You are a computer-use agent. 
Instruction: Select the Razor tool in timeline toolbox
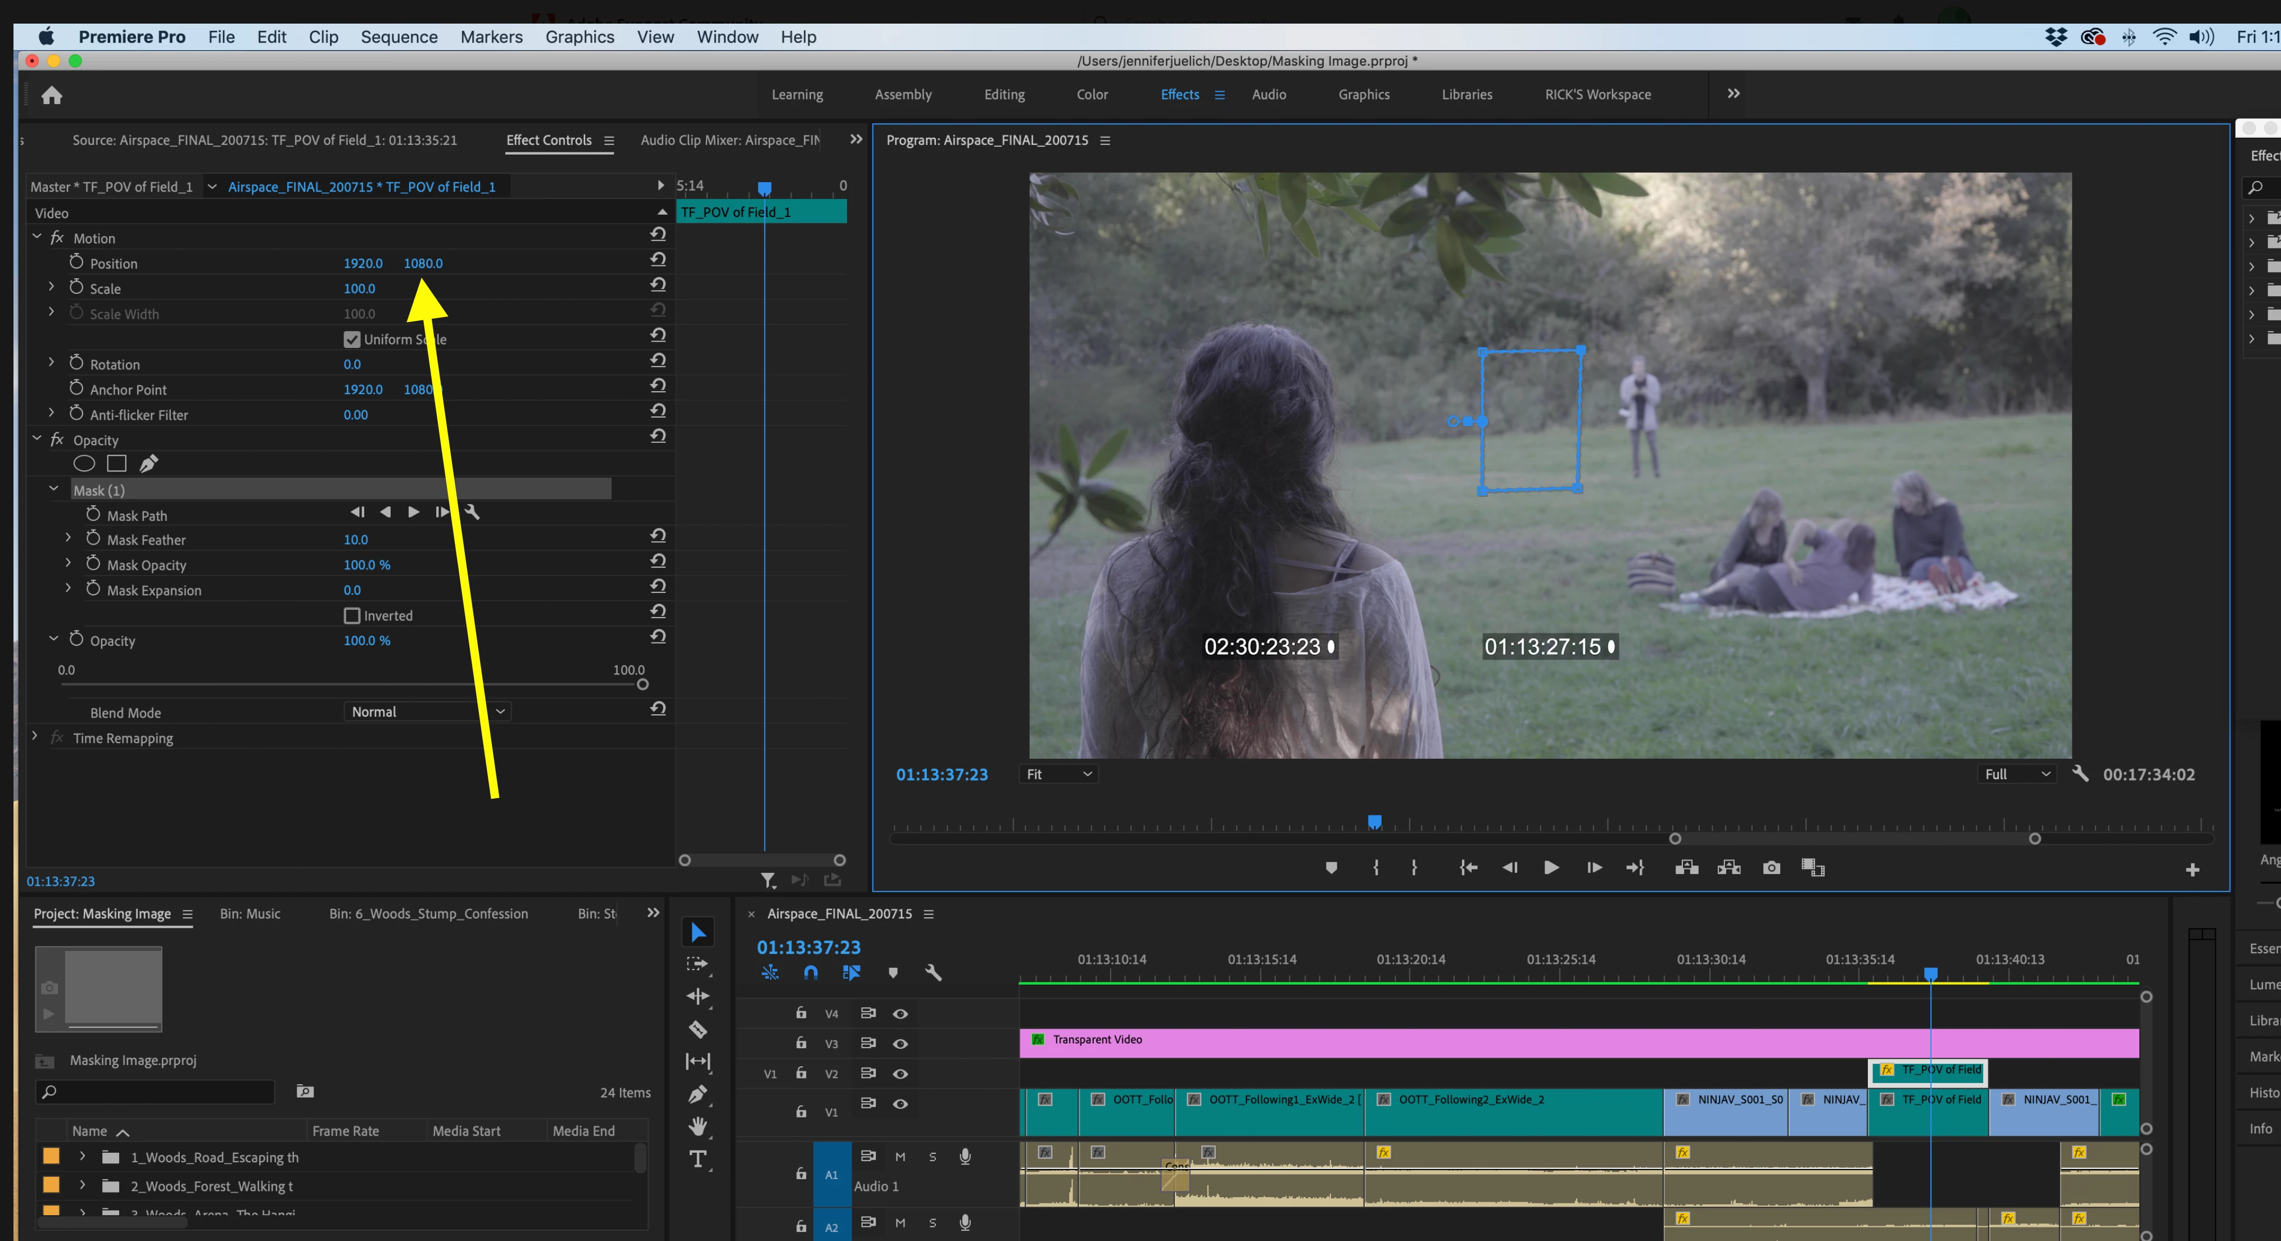tap(698, 1029)
